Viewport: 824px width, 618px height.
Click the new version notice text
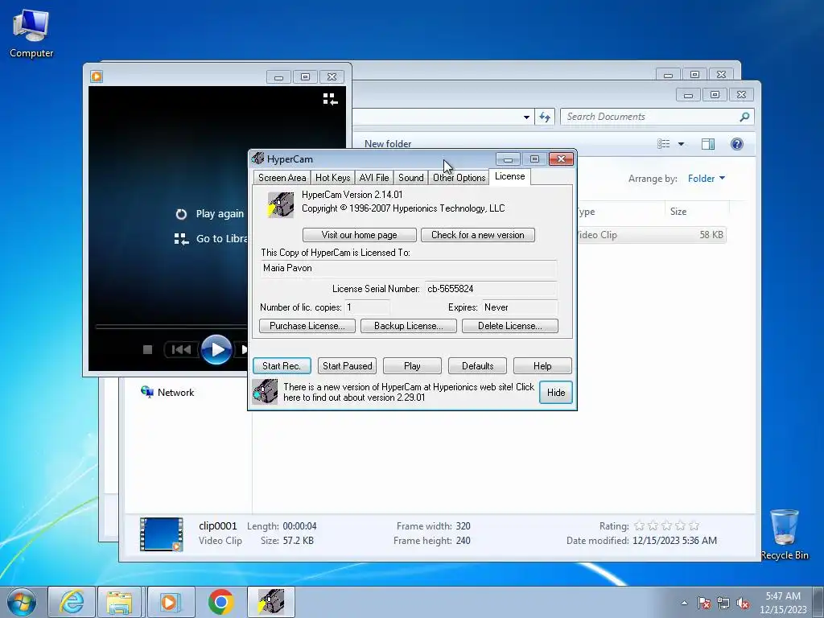pyautogui.click(x=408, y=392)
